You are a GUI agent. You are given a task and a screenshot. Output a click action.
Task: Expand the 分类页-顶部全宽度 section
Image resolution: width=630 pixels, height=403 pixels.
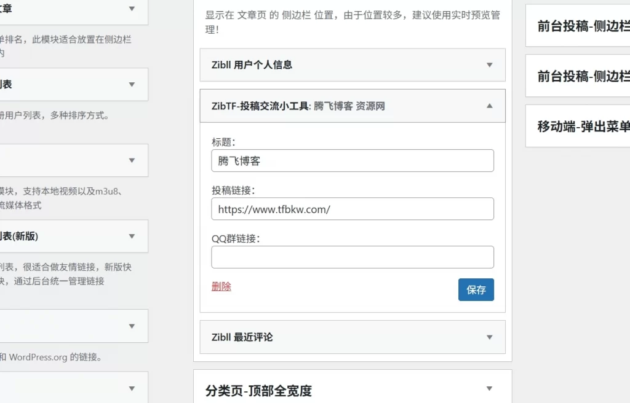tap(489, 388)
